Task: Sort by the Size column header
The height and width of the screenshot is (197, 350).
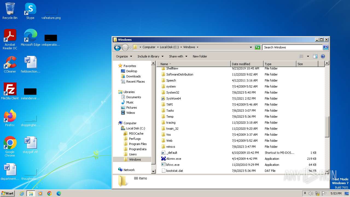Action: point(307,64)
